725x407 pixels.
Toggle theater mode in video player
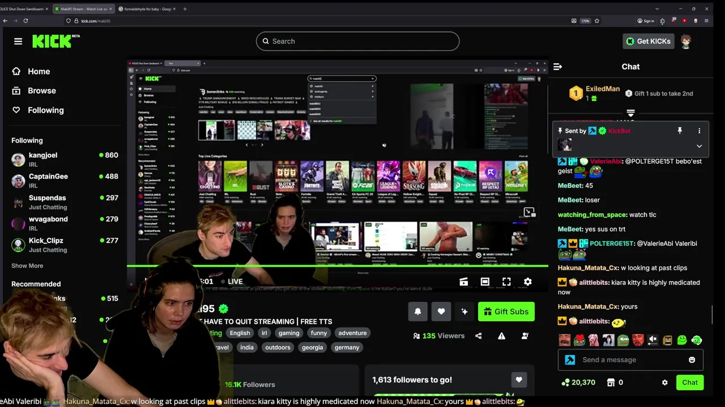tap(485, 282)
